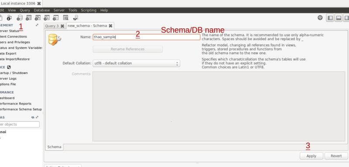
Task: Click the create new function toolbar icon
Action: pos(56,17)
